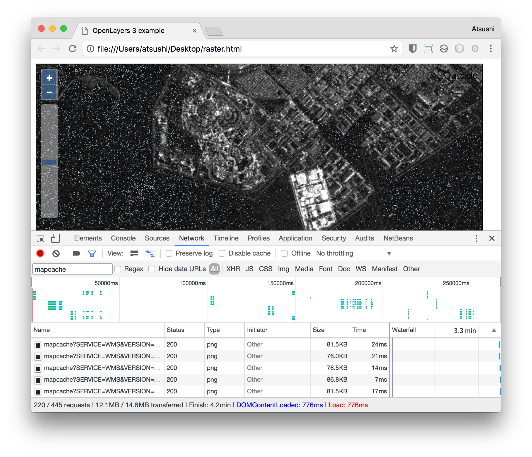Screen dimensions: 532x457
Task: Filter requests by XHR type
Action: [233, 269]
